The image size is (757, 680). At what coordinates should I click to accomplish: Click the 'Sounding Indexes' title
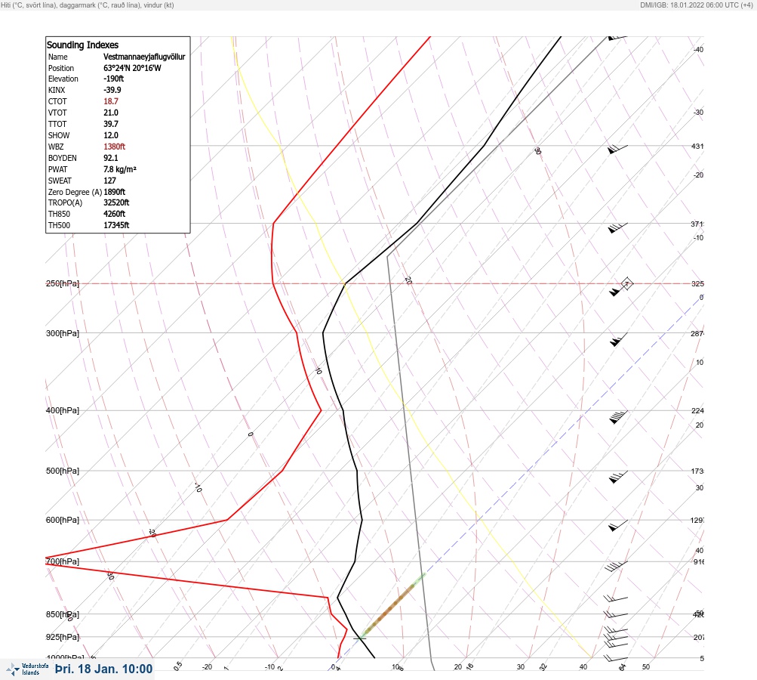82,45
